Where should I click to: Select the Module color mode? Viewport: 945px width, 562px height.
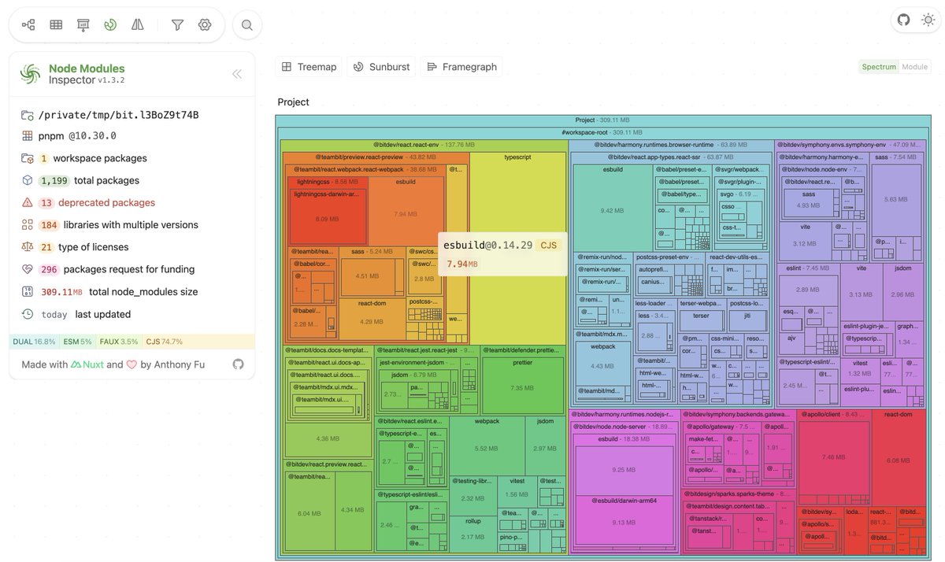914,67
